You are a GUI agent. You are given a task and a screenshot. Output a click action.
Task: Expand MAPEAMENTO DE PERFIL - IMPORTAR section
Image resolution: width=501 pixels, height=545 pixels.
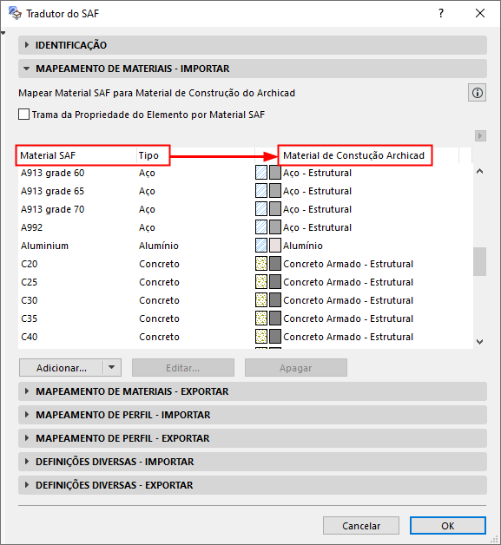[253, 415]
